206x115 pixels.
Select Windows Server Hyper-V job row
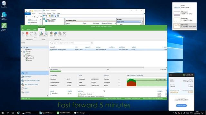click(108, 50)
